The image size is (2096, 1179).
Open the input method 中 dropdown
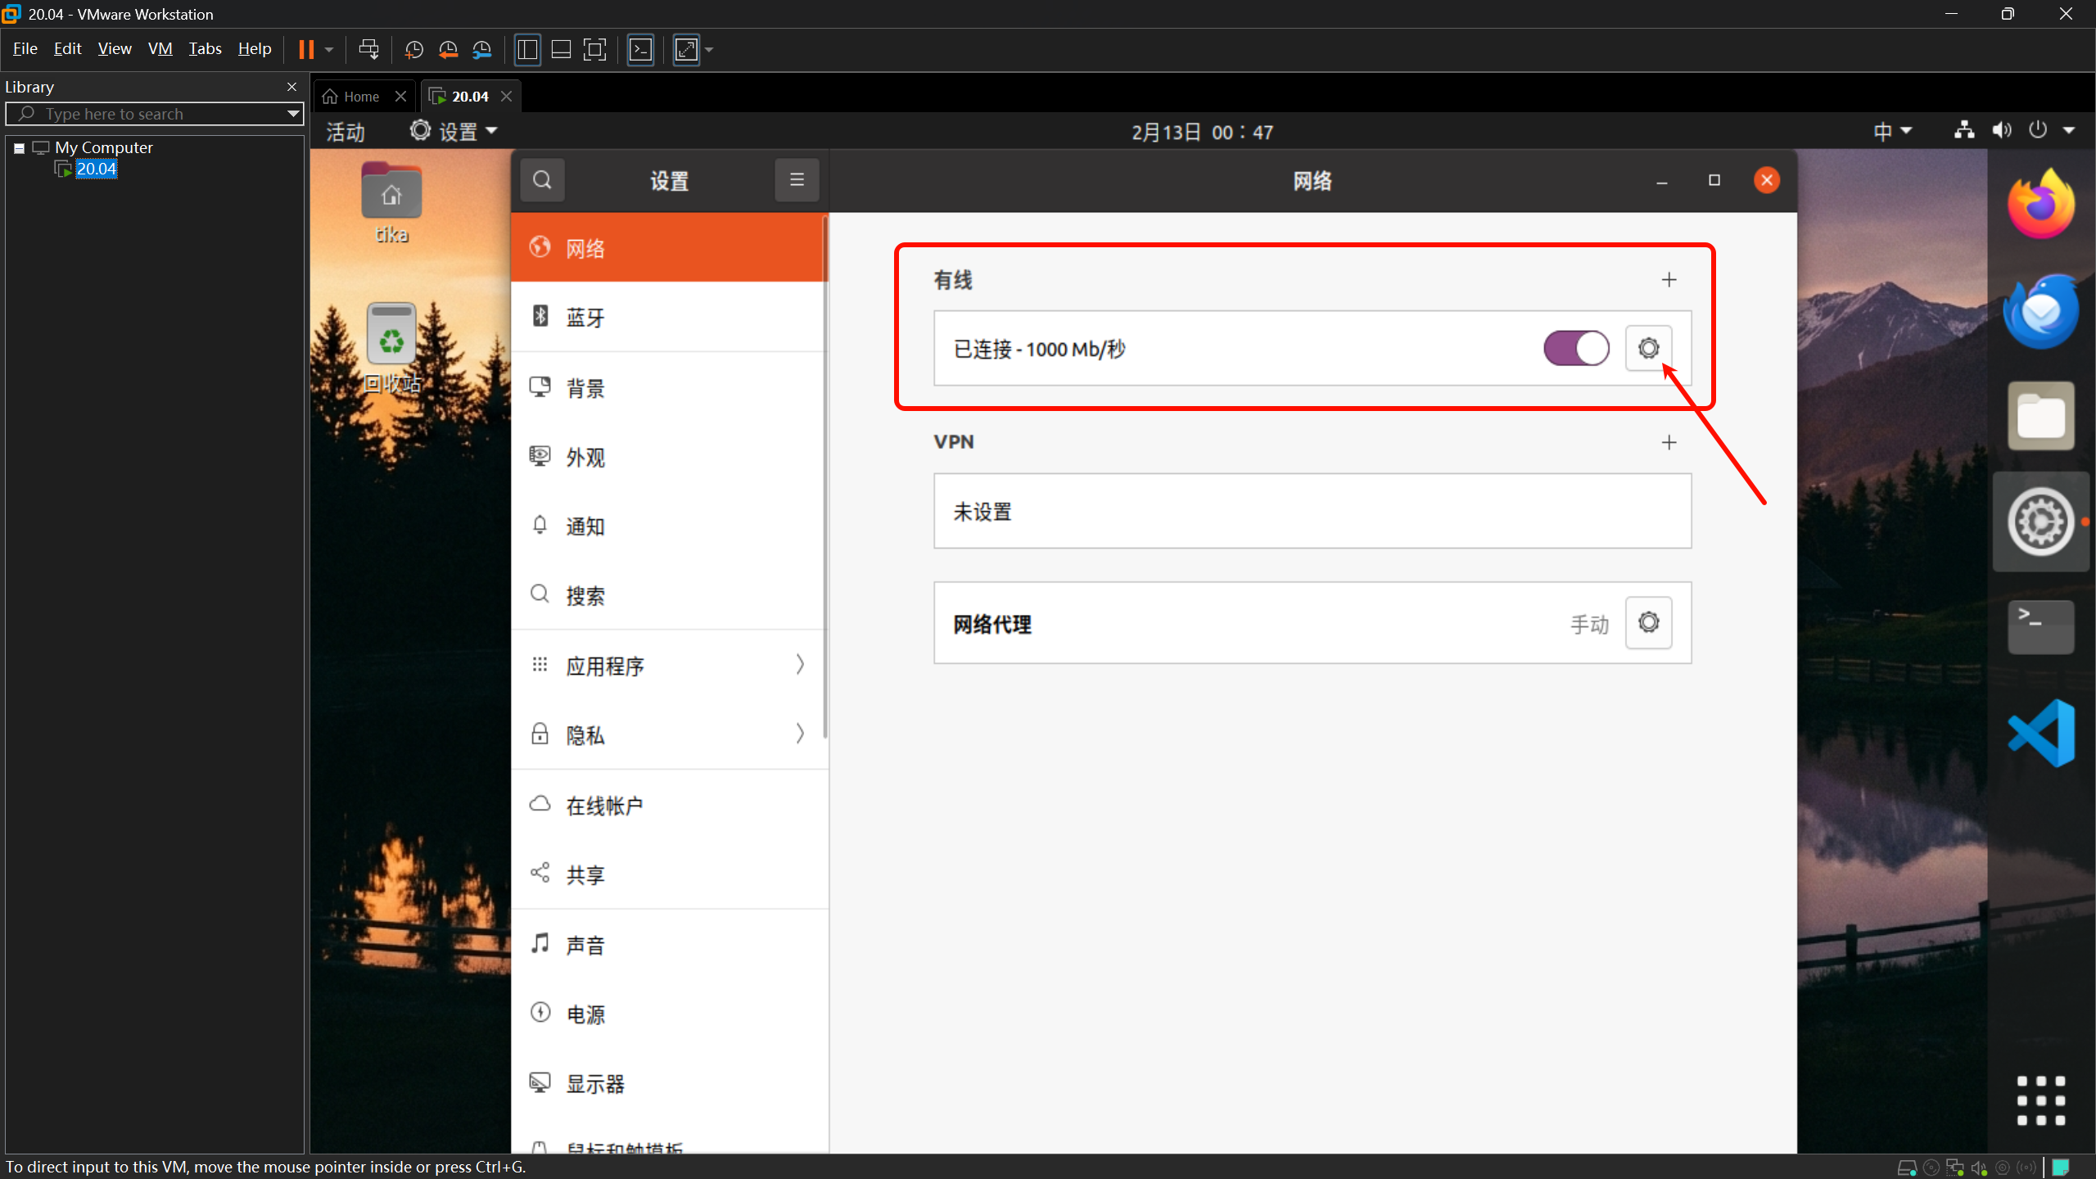[1891, 131]
